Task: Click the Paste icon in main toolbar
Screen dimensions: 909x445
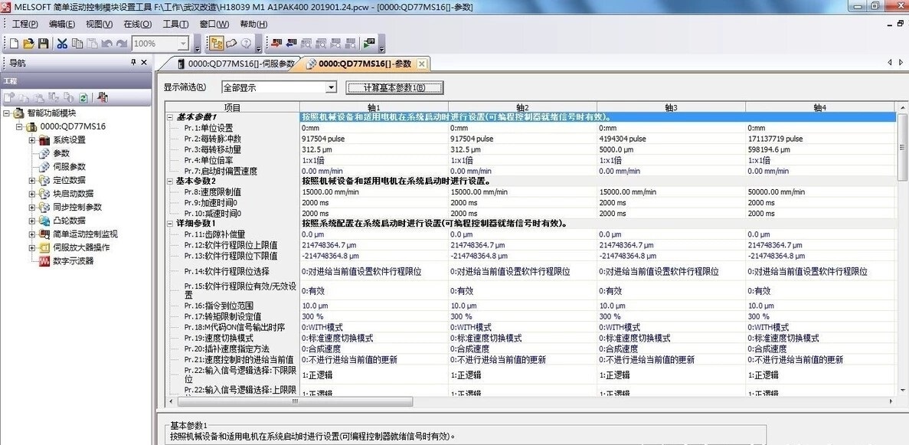Action: point(92,44)
